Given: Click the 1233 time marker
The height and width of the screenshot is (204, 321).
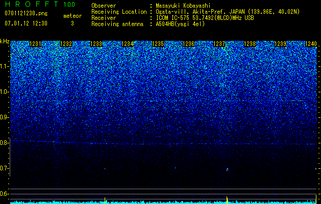Looking at the screenshot, I should (96, 44).
